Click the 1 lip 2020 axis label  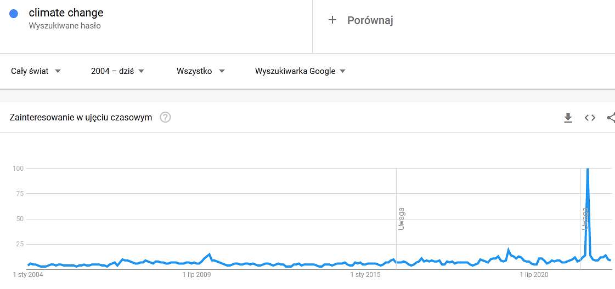534,275
